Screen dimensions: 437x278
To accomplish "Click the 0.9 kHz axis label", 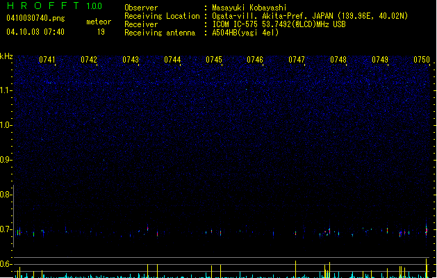I will click(x=6, y=160).
